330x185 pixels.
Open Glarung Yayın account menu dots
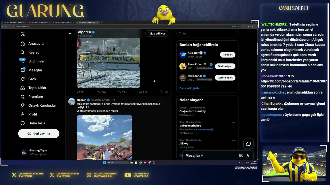(60, 152)
